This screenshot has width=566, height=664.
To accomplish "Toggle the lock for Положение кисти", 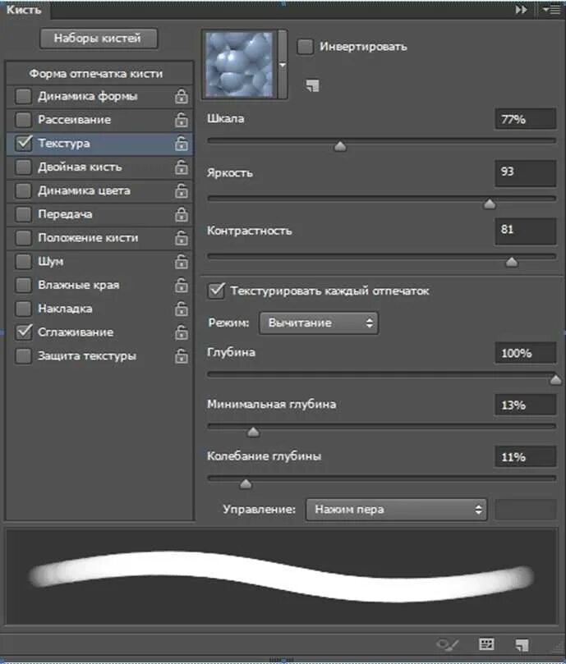I will point(182,238).
